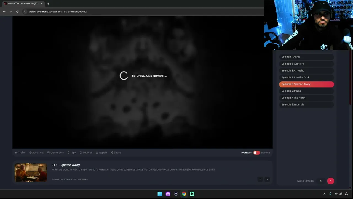Select Episode 1: Aang
The height and width of the screenshot is (199, 353).
click(306, 57)
